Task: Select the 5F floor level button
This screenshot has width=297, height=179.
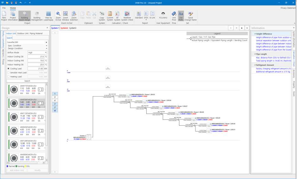Action: tap(55, 97)
